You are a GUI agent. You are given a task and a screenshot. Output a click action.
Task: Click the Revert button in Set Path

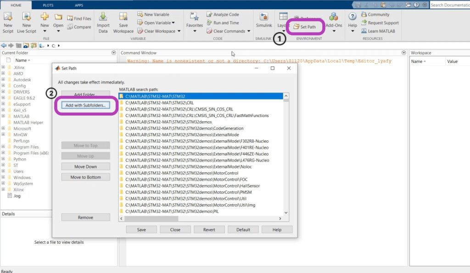209,229
